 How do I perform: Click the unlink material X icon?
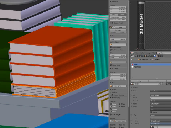coord(164,84)
